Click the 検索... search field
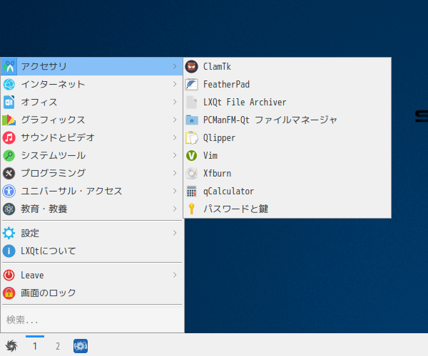This screenshot has width=428, height=356. pos(92,320)
